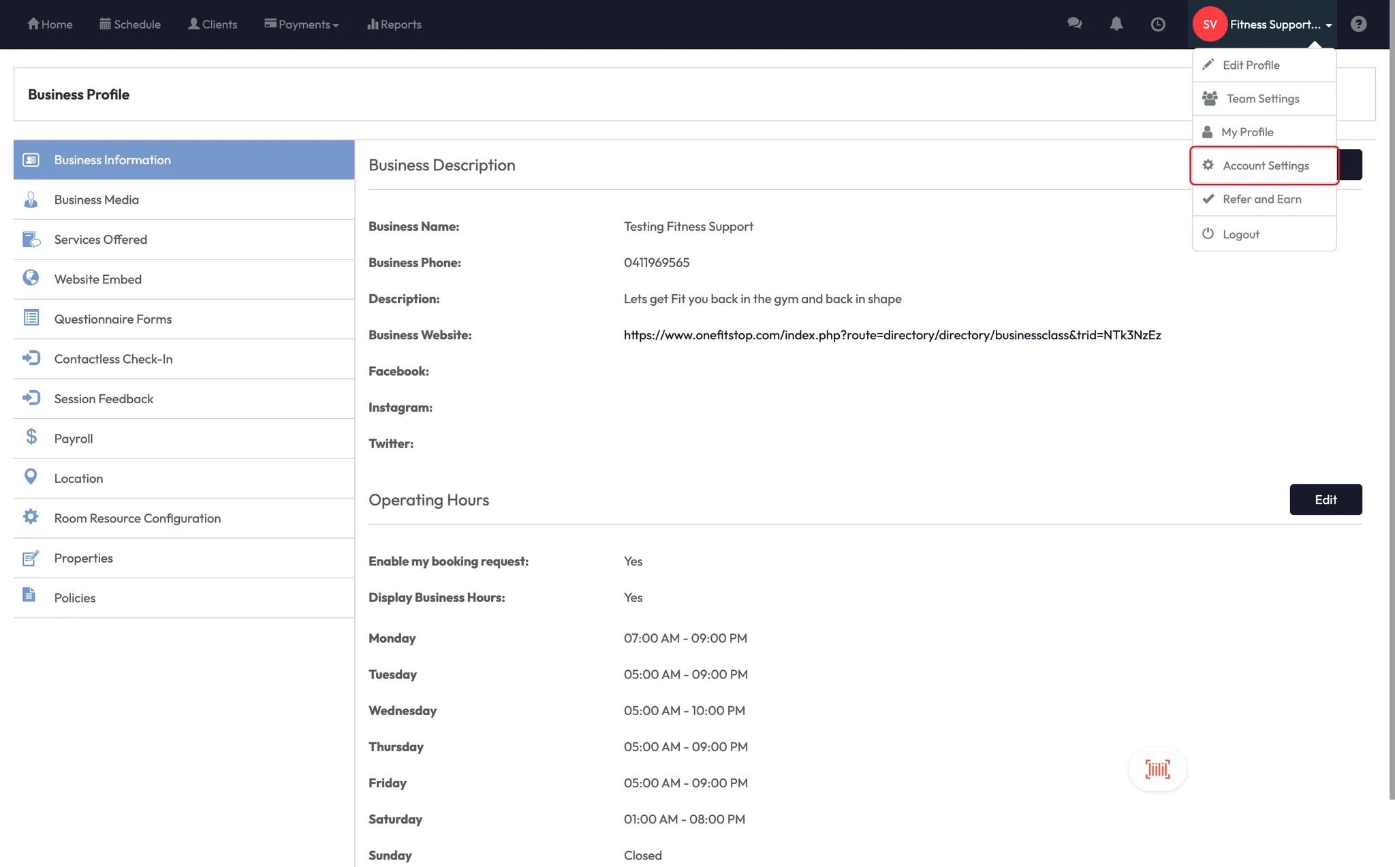Switch to Questionnaire Forms section
This screenshot has height=867, width=1395.
(x=112, y=319)
